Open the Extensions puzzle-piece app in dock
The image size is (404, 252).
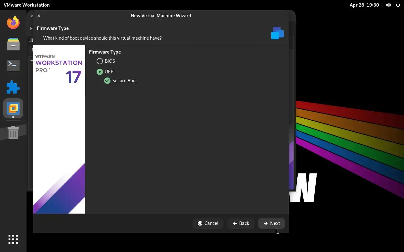tap(13, 87)
